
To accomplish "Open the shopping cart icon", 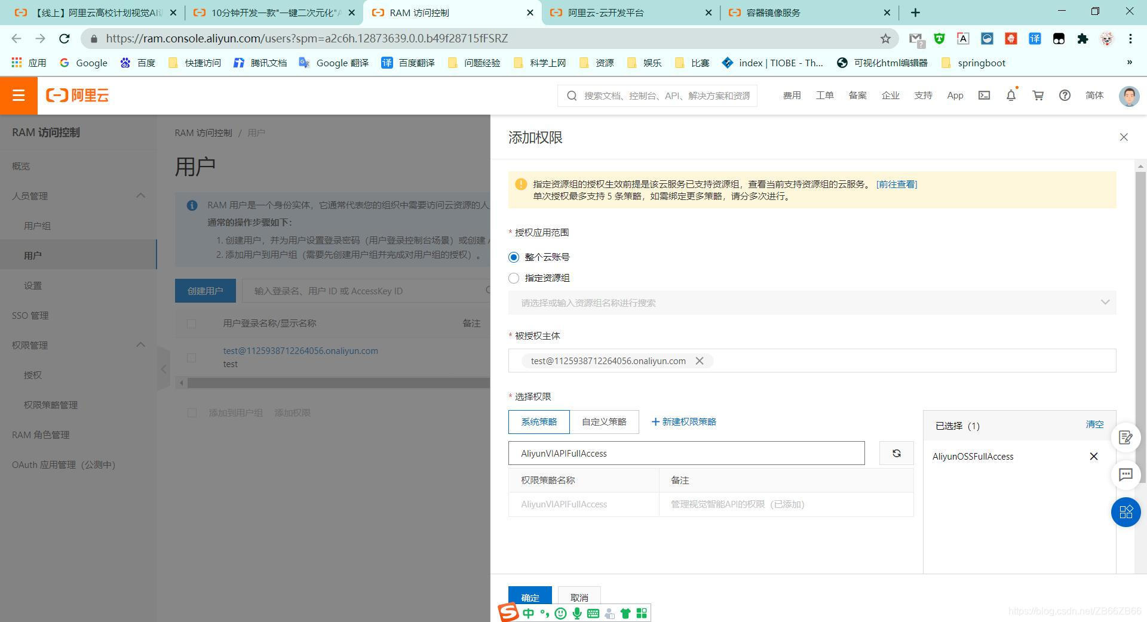I will 1038,96.
